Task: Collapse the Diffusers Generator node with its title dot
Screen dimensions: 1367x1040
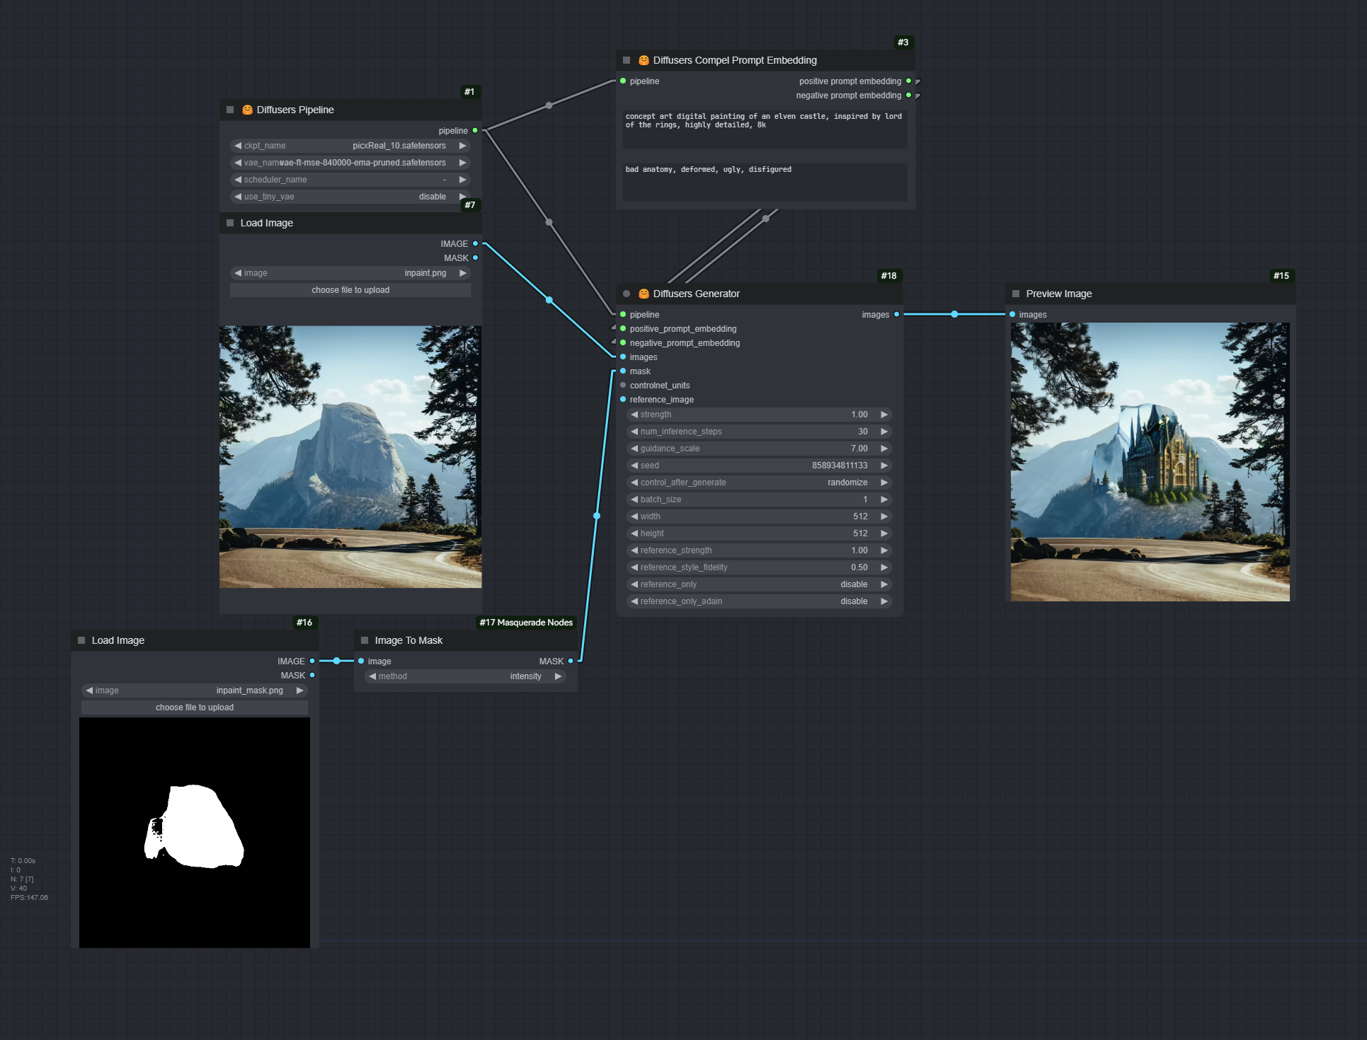Action: (627, 294)
